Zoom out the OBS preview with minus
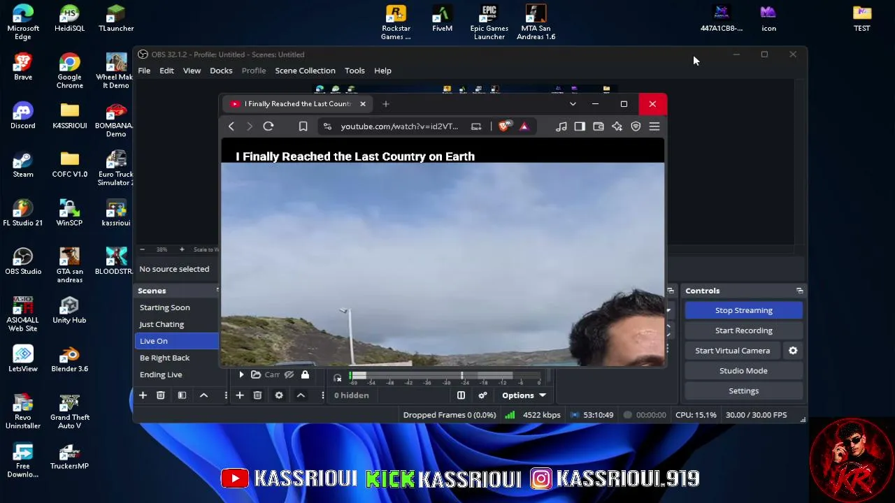Image resolution: width=895 pixels, height=503 pixels. pyautogui.click(x=142, y=249)
